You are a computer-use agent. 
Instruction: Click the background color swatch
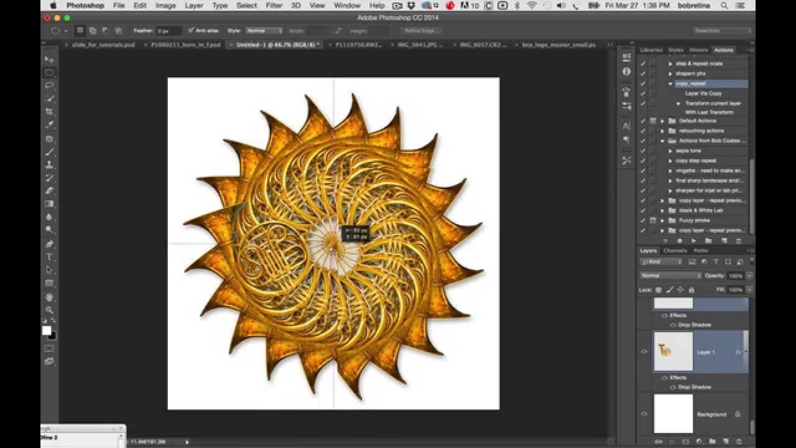[x=53, y=337]
